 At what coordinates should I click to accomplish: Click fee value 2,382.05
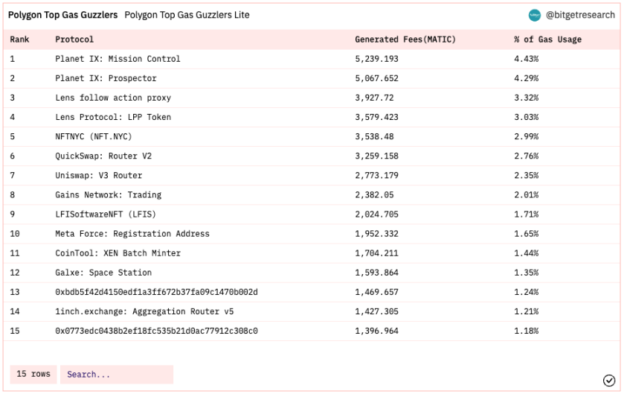(374, 195)
